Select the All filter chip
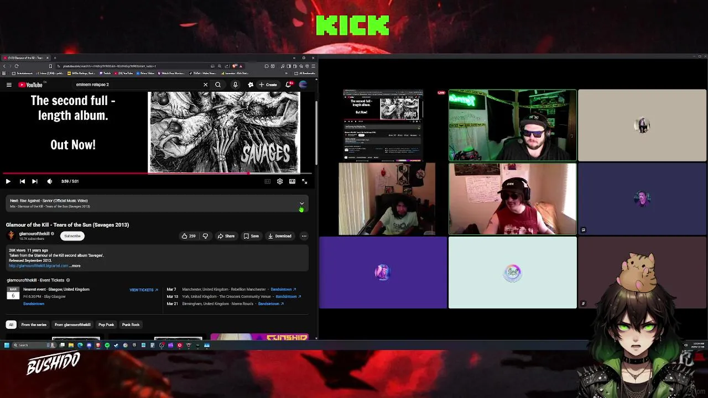708x398 pixels. [x=11, y=324]
